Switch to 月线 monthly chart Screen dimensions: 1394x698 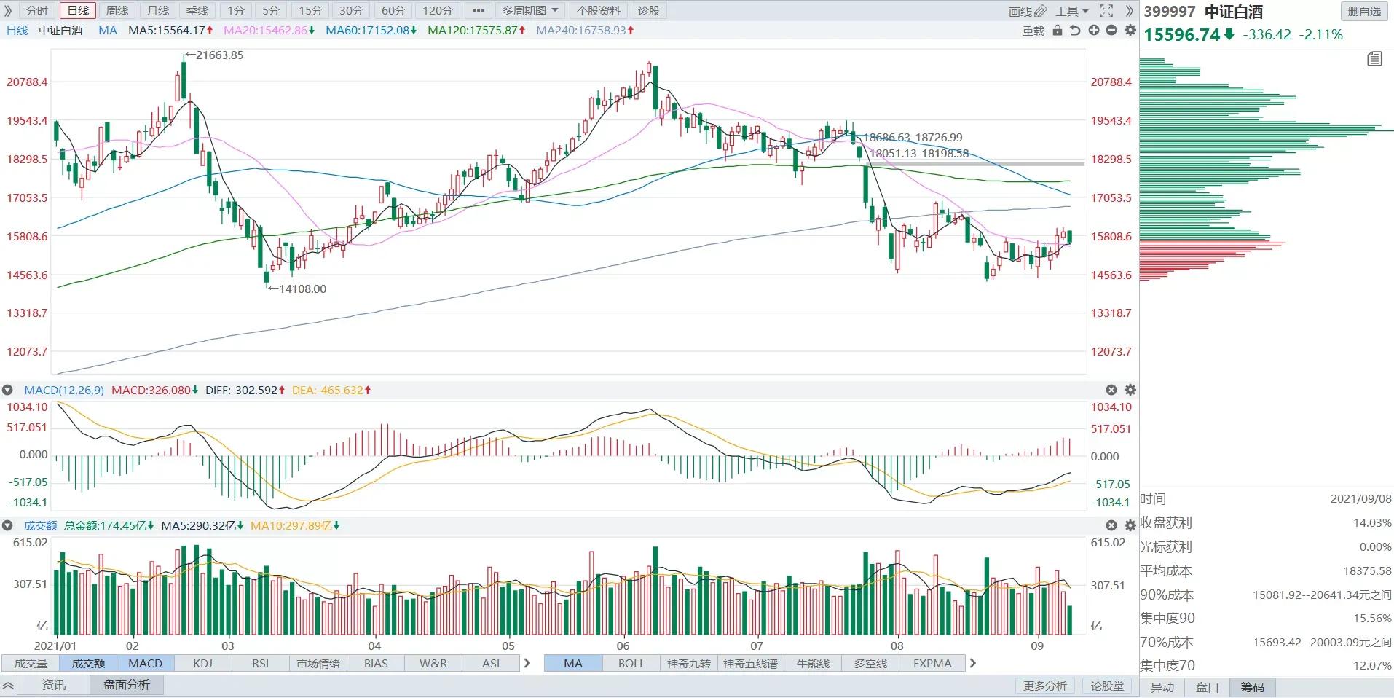point(157,11)
